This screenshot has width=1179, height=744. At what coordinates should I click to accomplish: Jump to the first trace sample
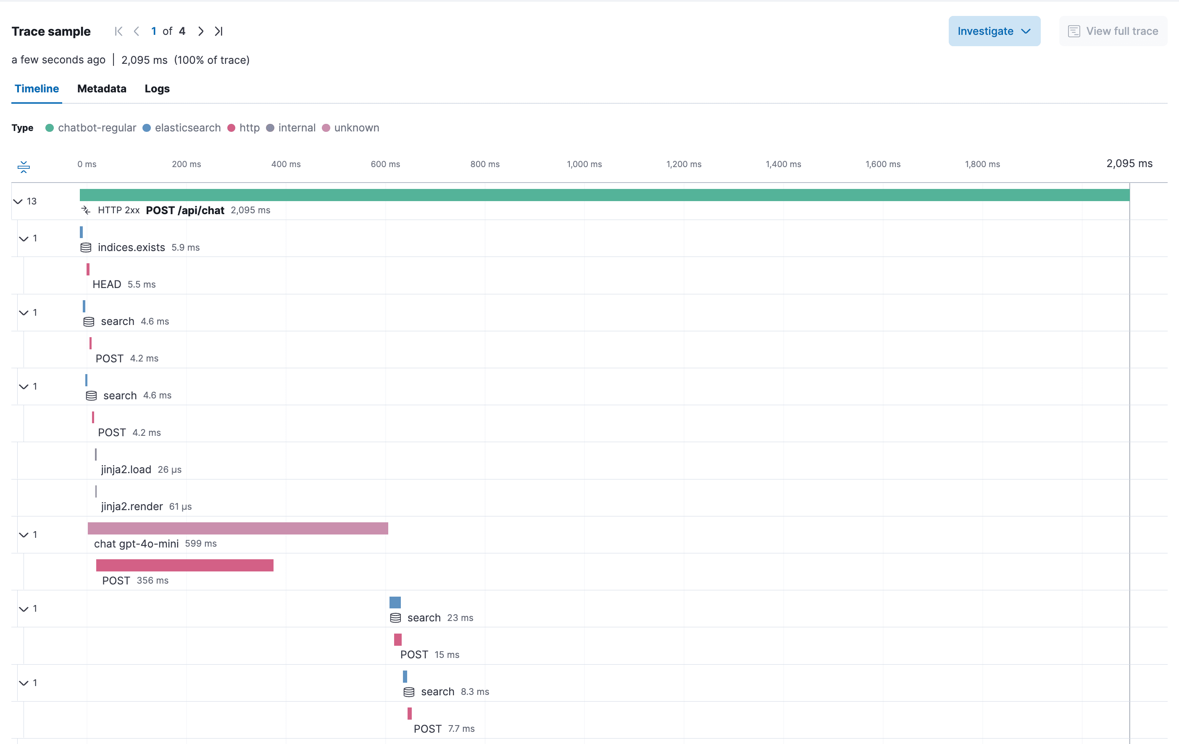pos(118,31)
